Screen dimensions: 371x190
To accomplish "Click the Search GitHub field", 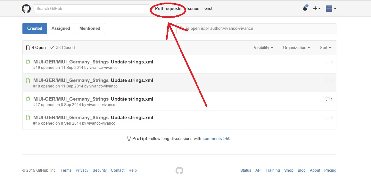I will tap(92, 9).
